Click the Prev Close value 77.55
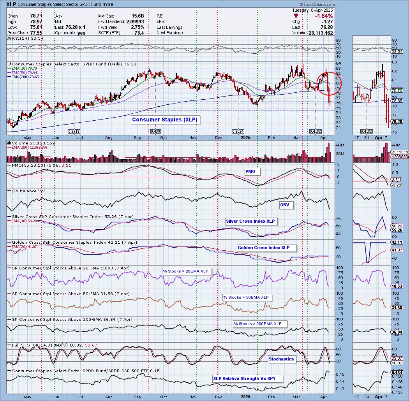This screenshot has height=401, width=409. 36,33
